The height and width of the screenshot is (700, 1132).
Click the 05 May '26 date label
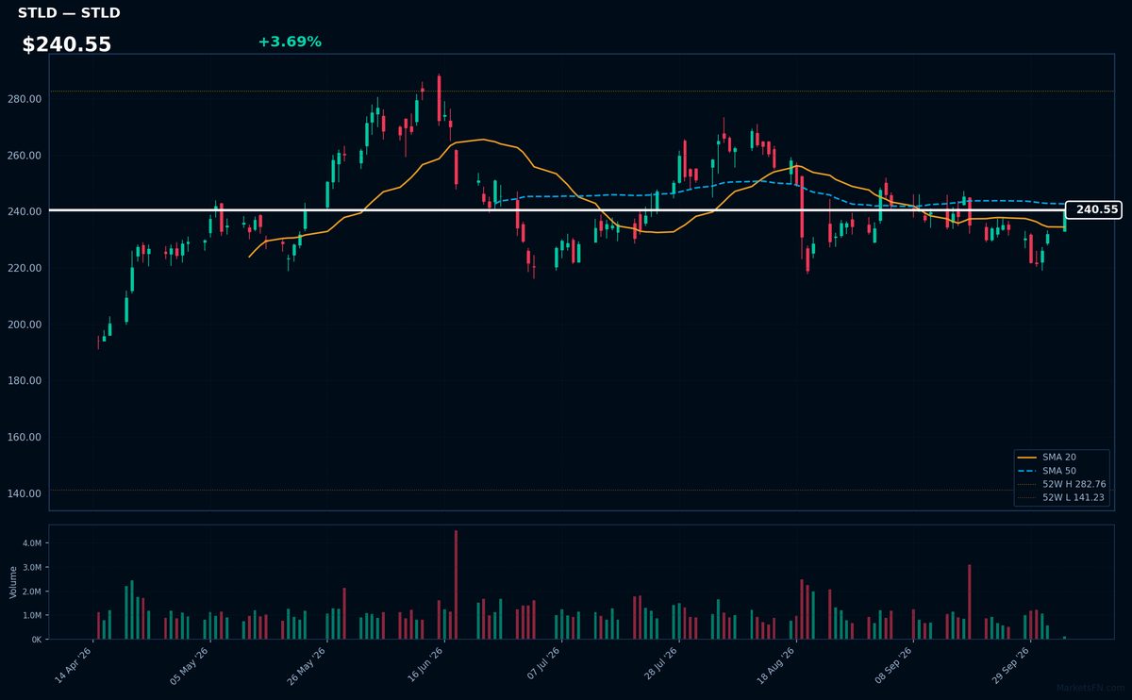pos(191,666)
